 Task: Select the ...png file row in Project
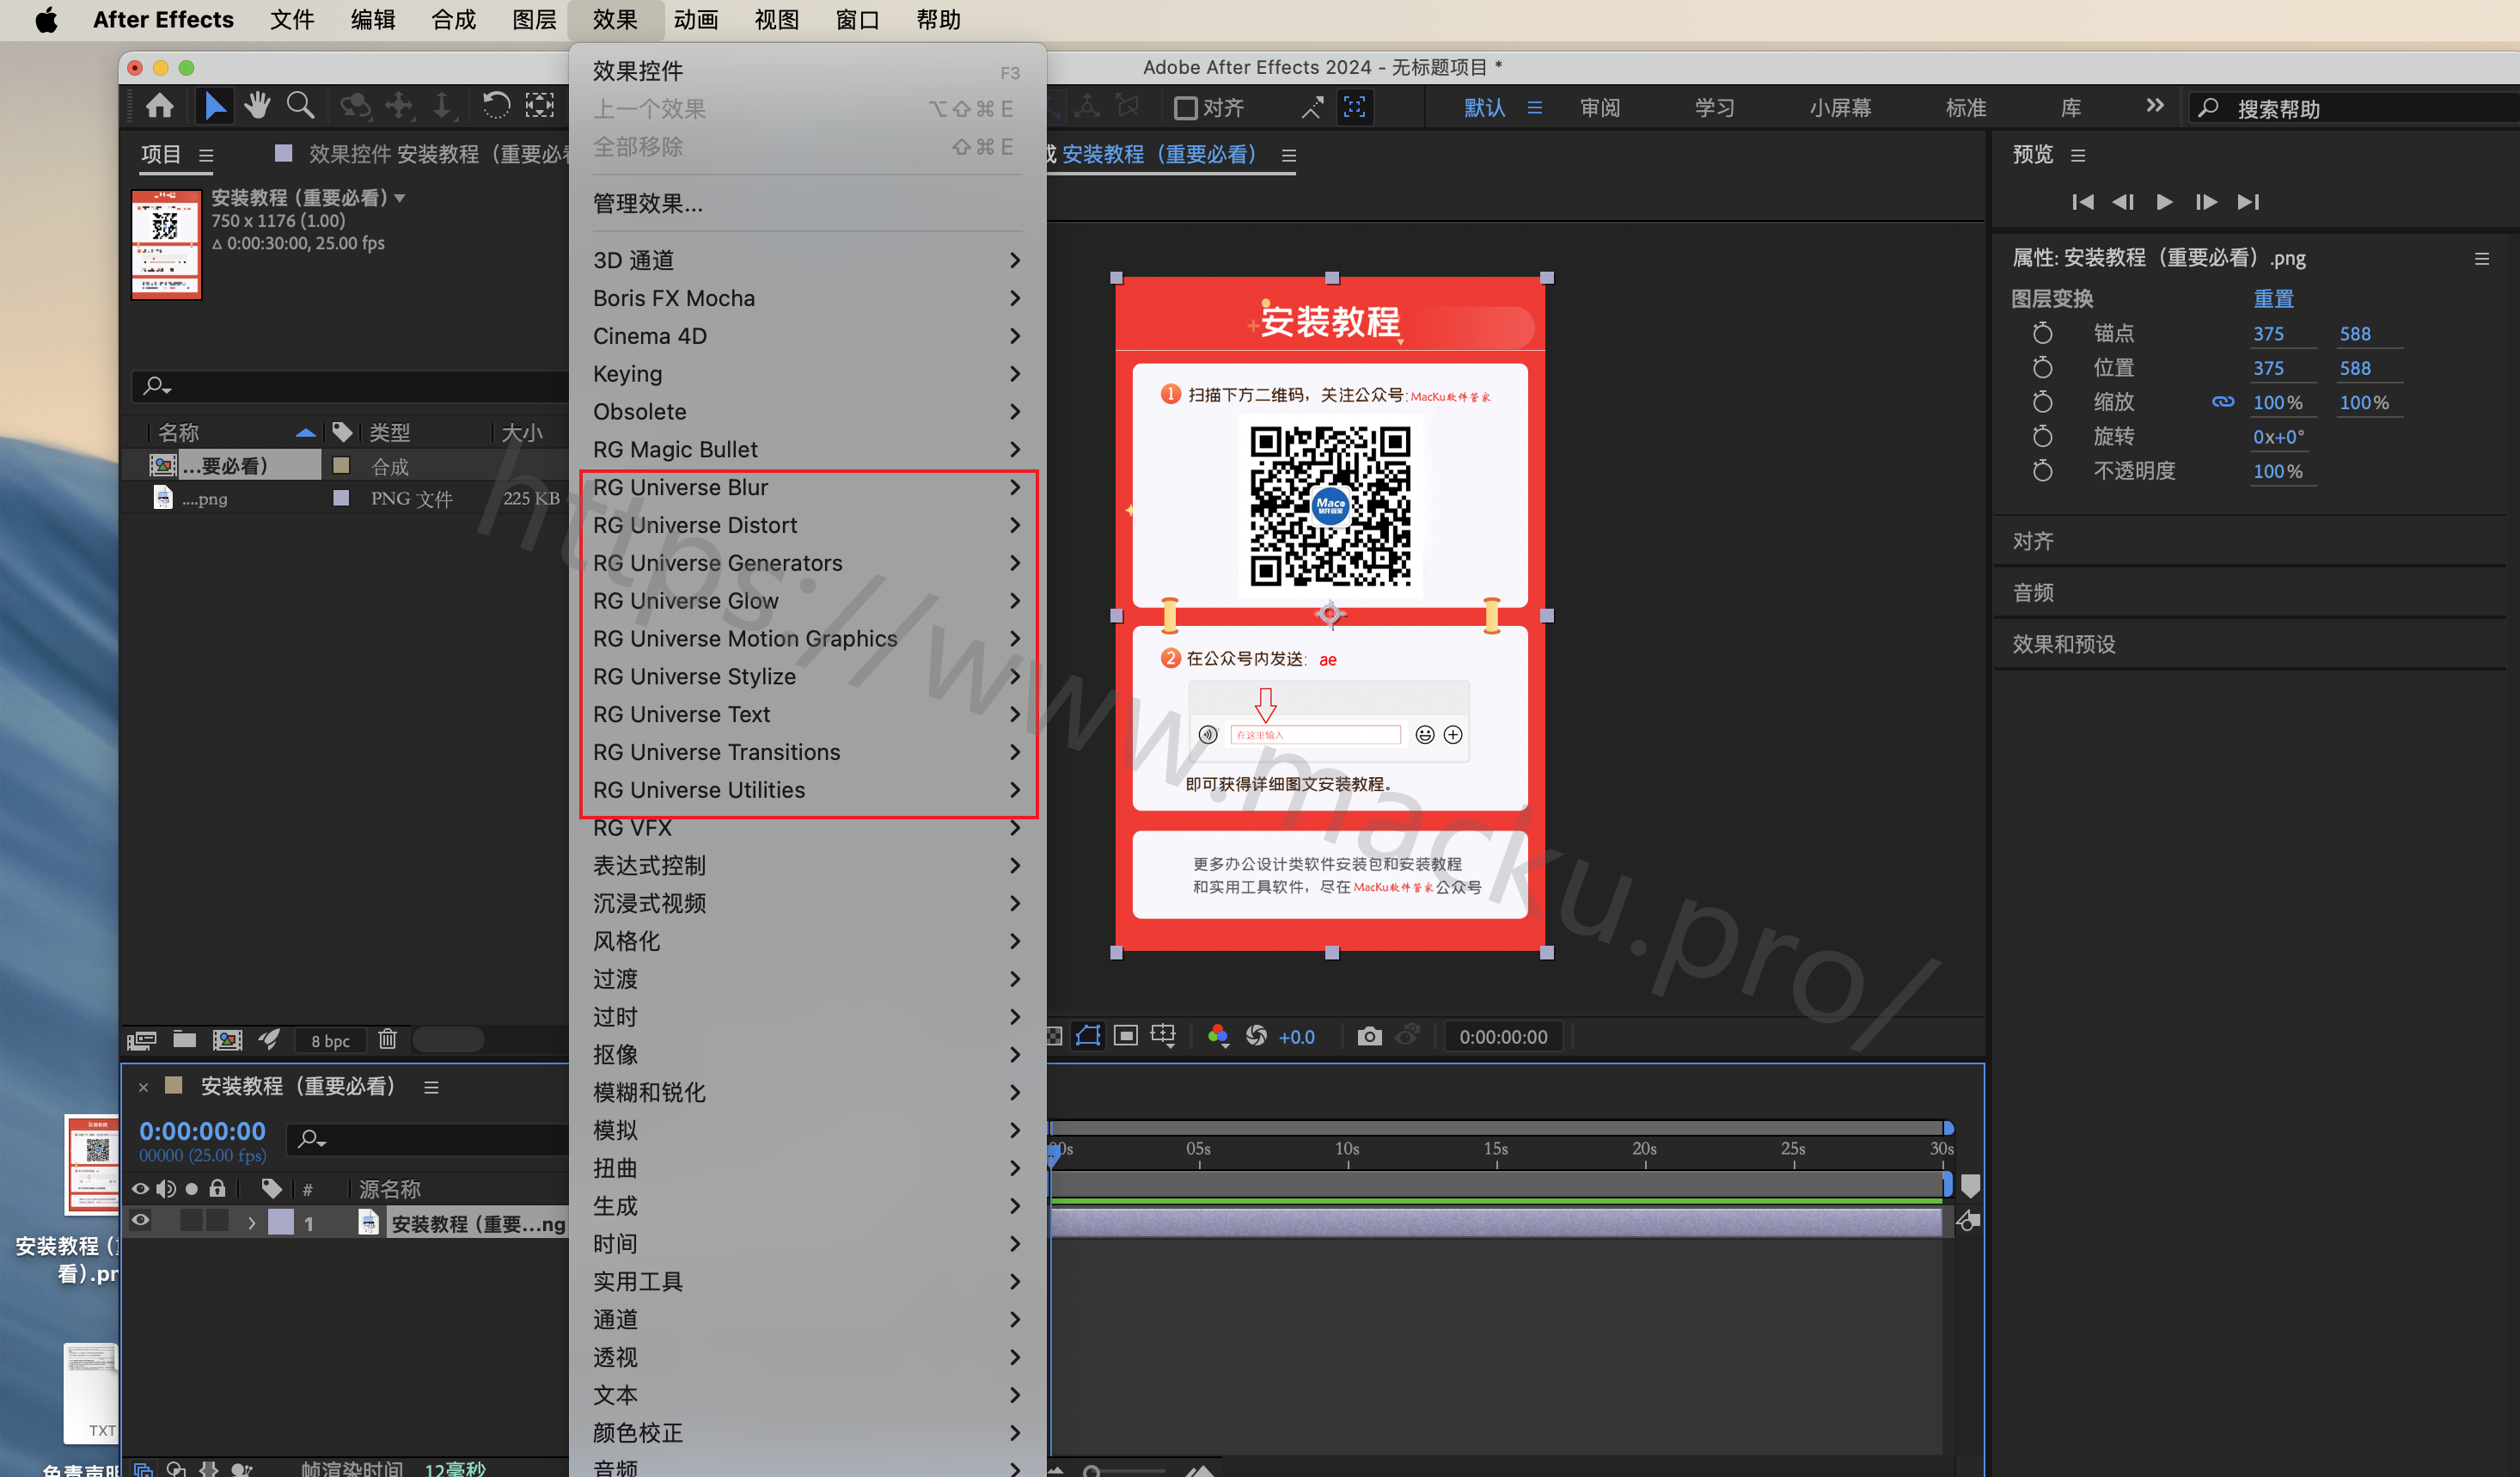(345, 498)
